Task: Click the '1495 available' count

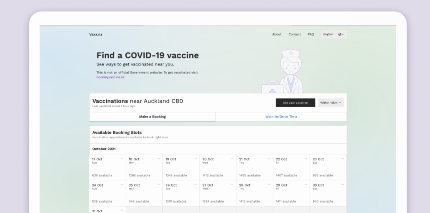Action: click(x=250, y=175)
